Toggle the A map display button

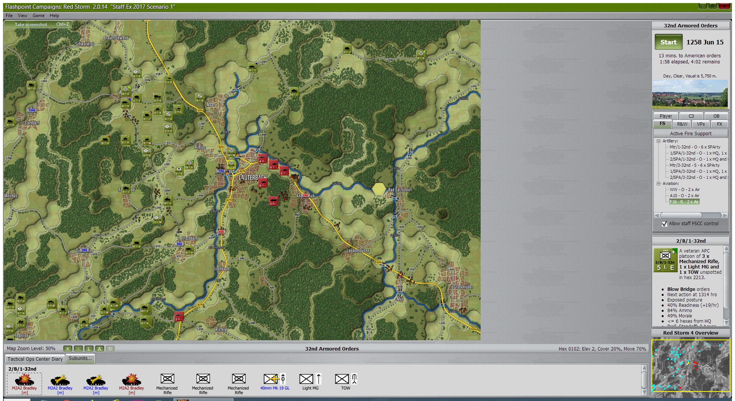coord(99,349)
